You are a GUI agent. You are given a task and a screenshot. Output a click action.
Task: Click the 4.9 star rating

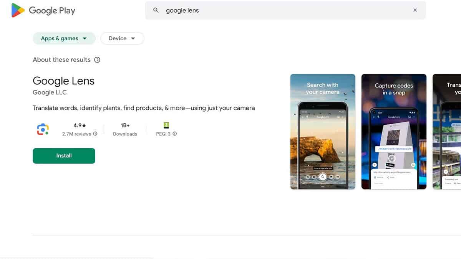point(80,125)
